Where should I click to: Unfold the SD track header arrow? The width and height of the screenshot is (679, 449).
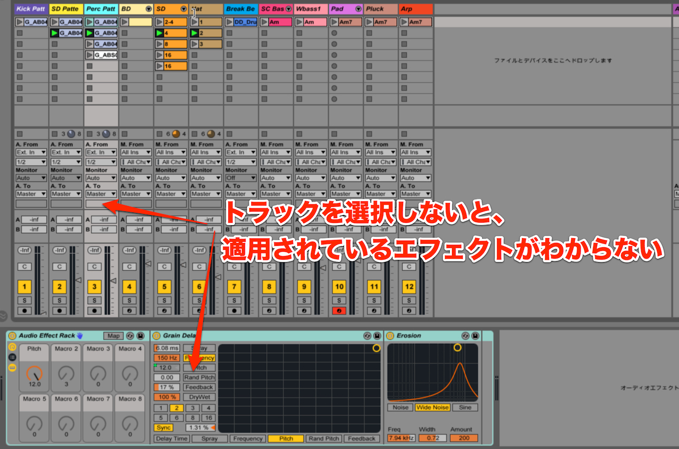pos(183,9)
